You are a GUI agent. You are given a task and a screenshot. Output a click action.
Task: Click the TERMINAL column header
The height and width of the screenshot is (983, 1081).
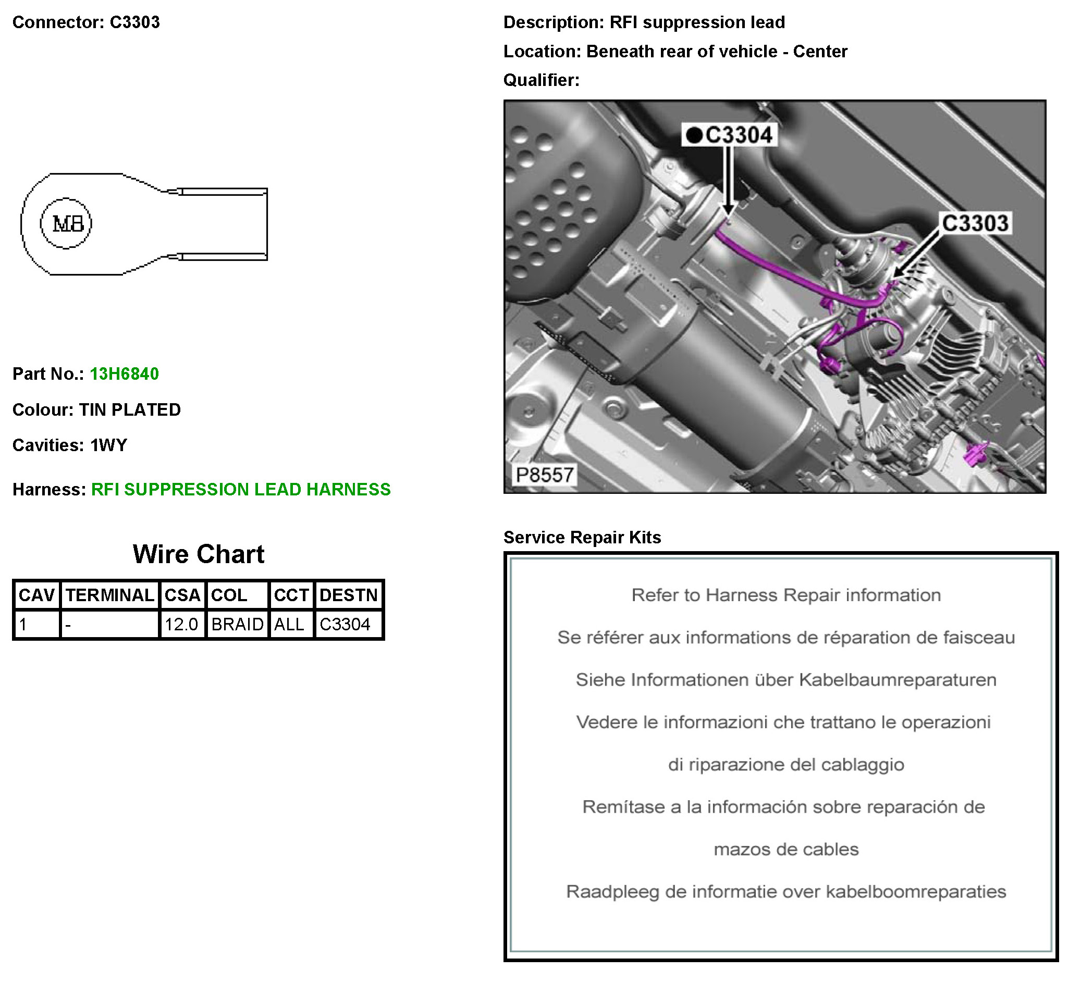point(110,595)
